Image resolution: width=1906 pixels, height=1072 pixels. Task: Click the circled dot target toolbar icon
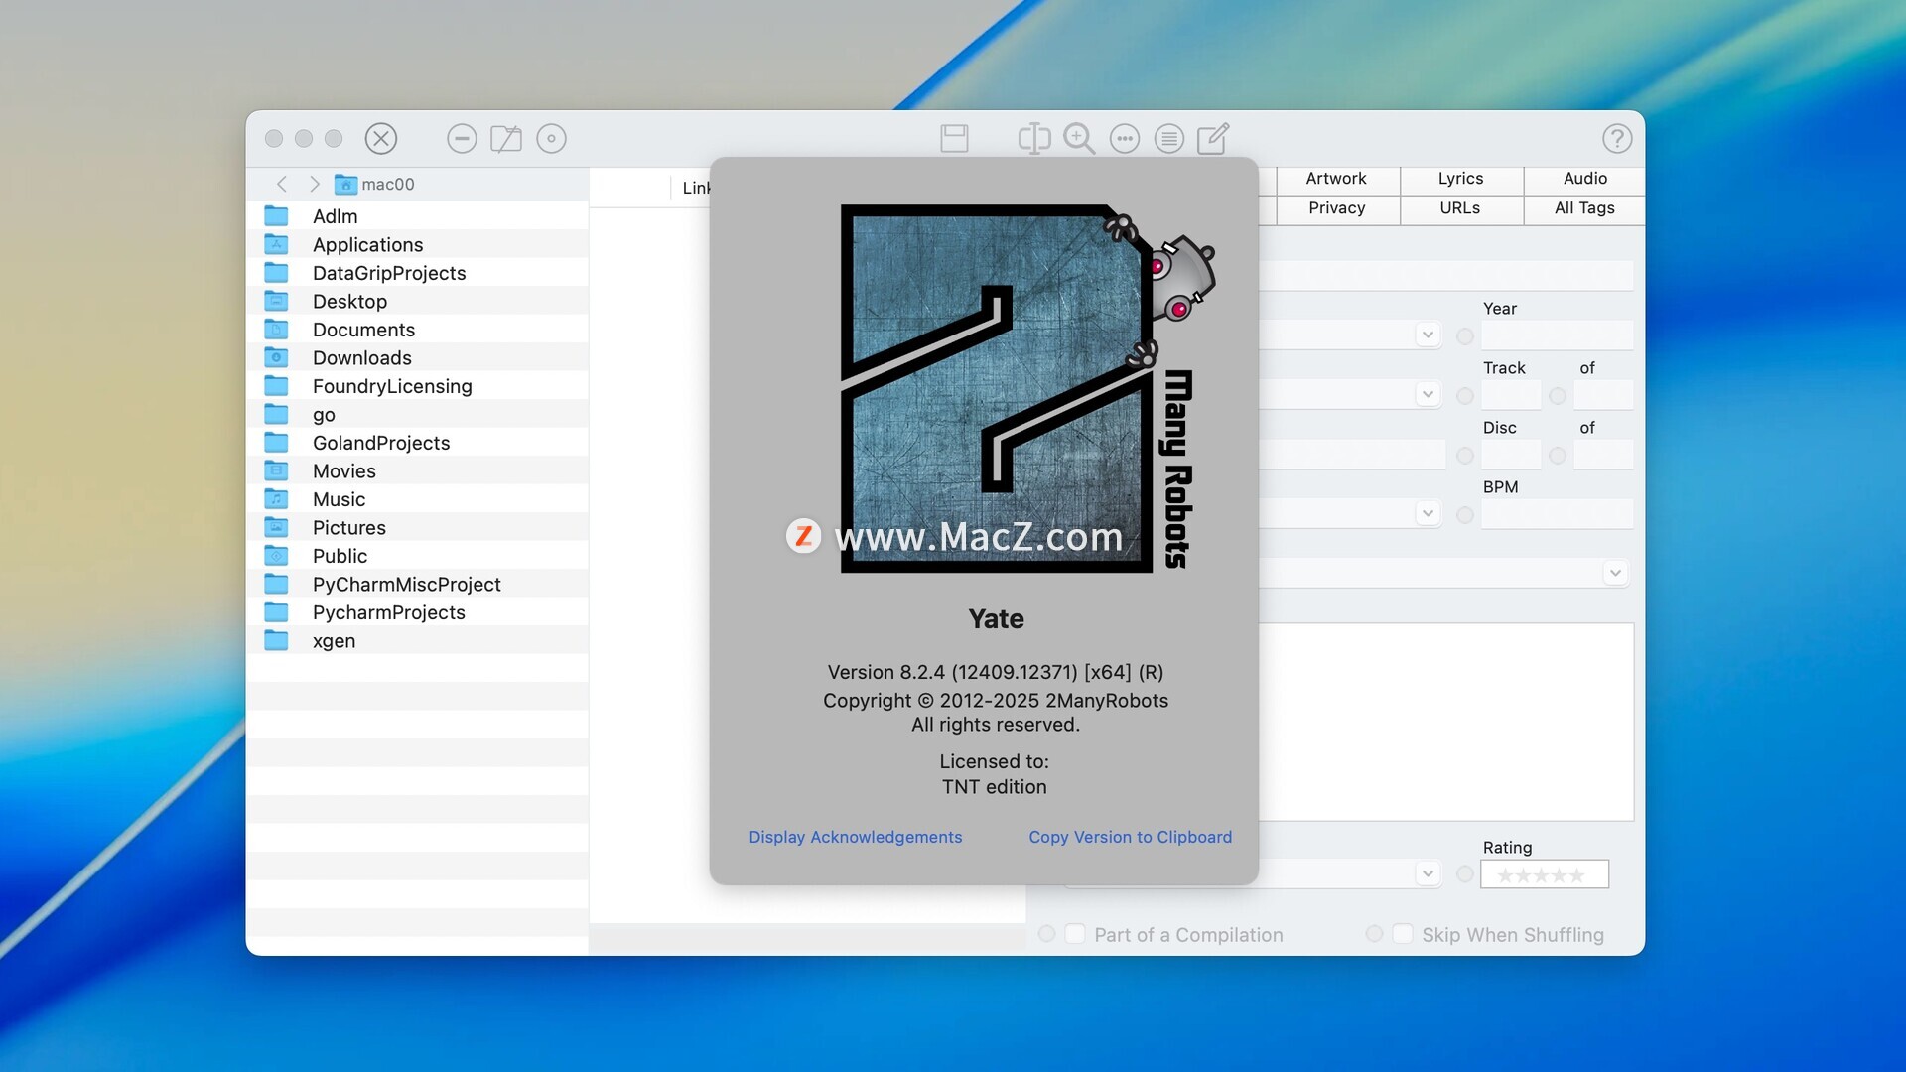551,138
